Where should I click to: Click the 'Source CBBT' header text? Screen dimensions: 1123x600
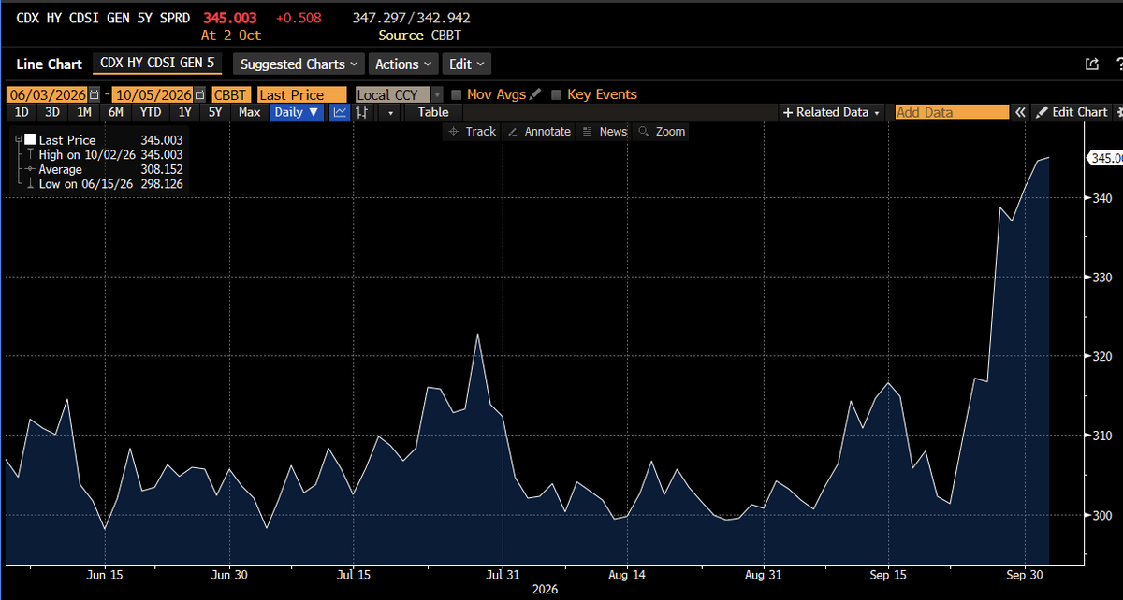420,36
